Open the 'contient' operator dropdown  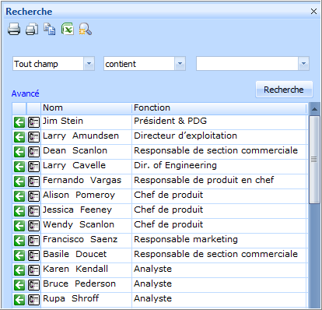click(180, 64)
